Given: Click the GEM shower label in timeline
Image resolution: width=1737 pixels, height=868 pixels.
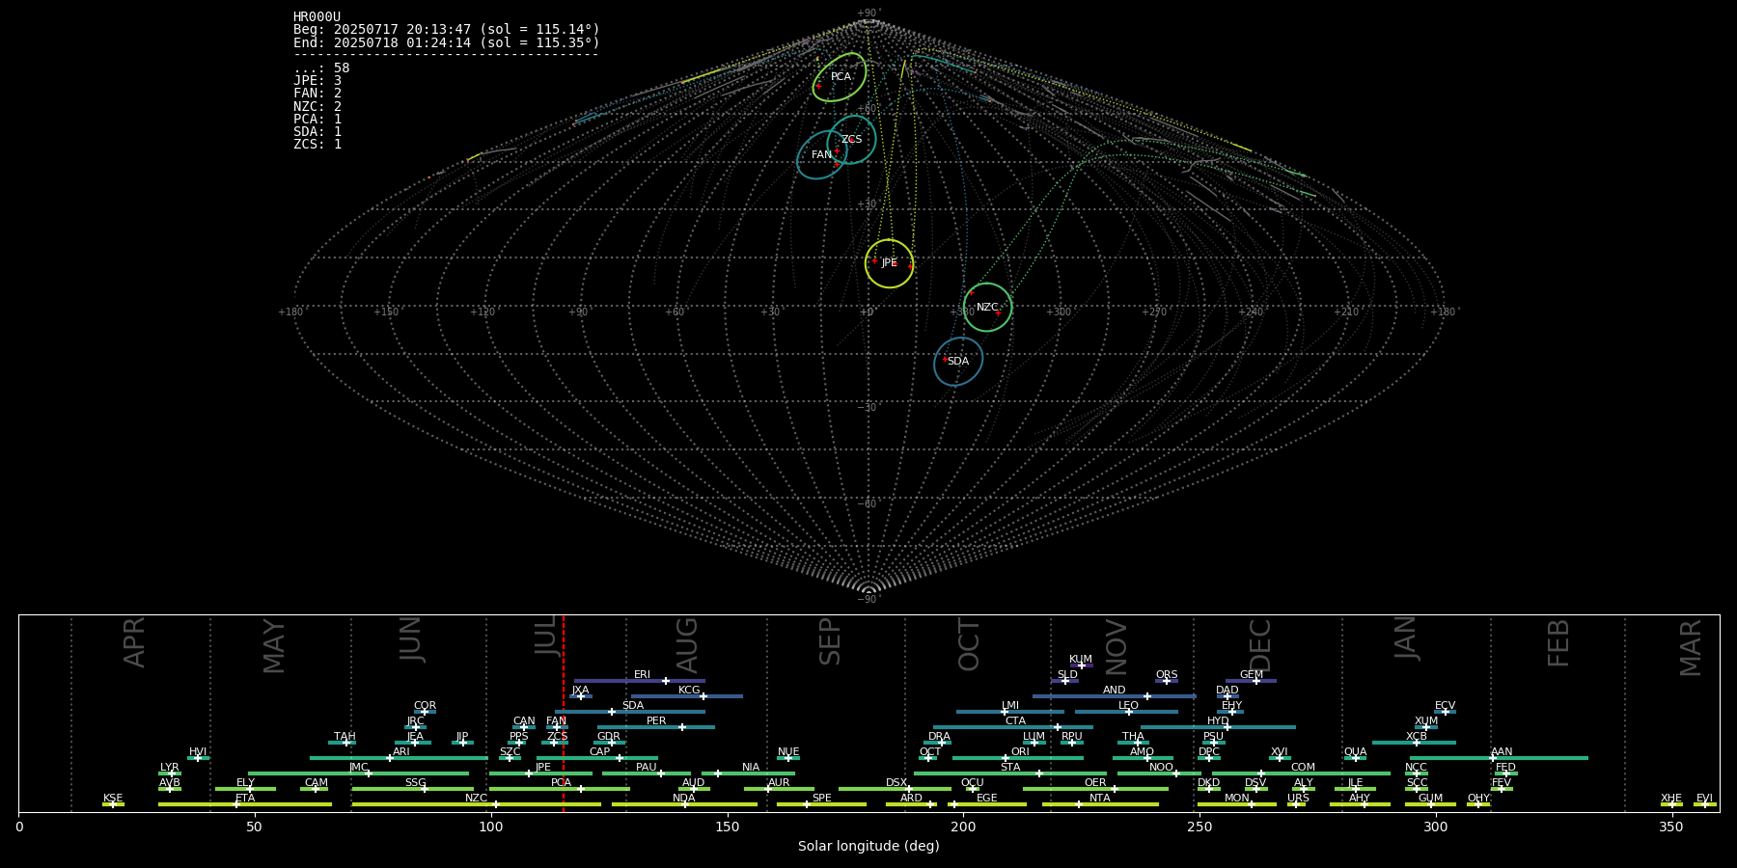Looking at the screenshot, I should [1252, 675].
